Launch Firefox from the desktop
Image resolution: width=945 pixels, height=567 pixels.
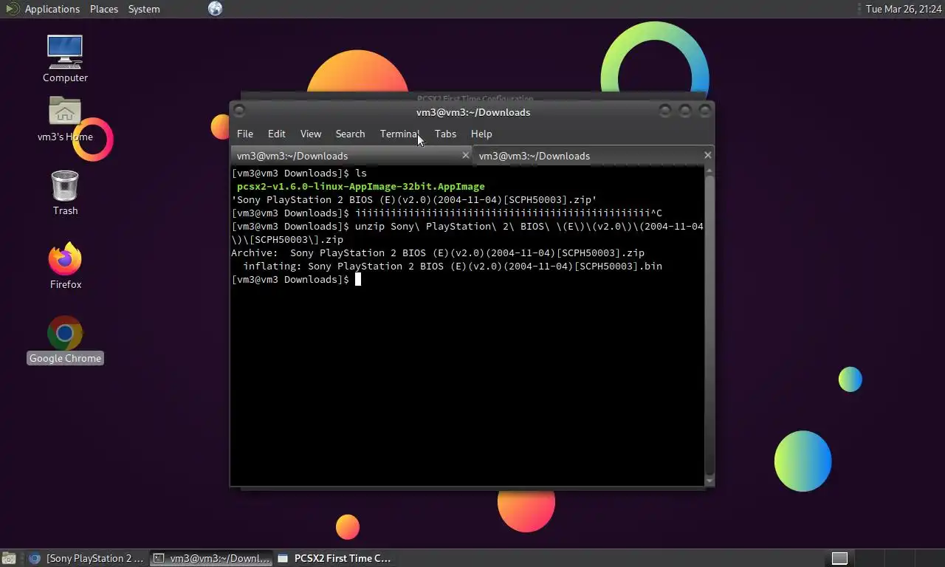click(65, 266)
